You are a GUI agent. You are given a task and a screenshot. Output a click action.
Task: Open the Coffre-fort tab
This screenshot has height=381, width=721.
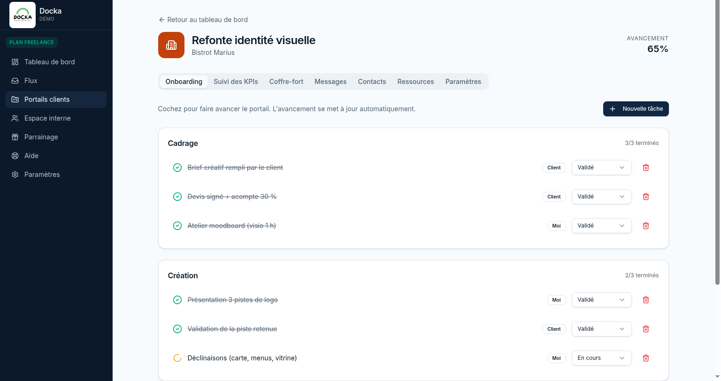click(x=286, y=82)
